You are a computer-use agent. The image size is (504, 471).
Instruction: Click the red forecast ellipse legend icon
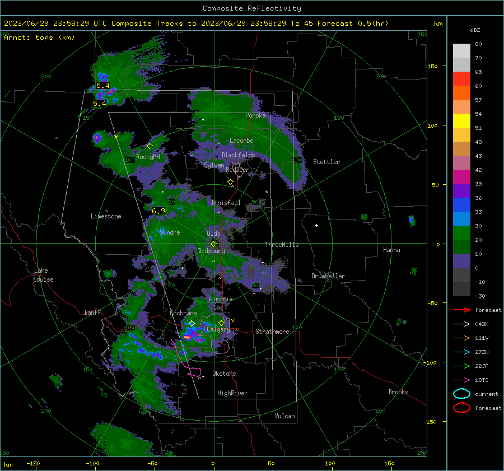point(461,408)
